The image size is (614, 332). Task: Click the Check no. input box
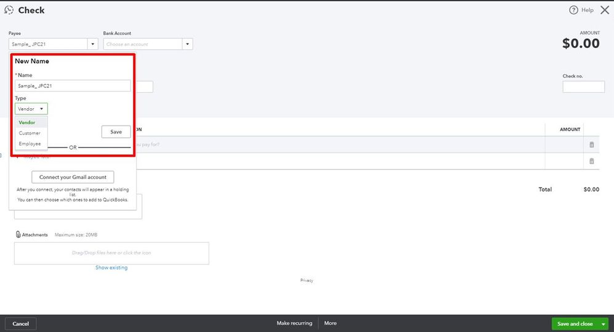[x=583, y=87]
